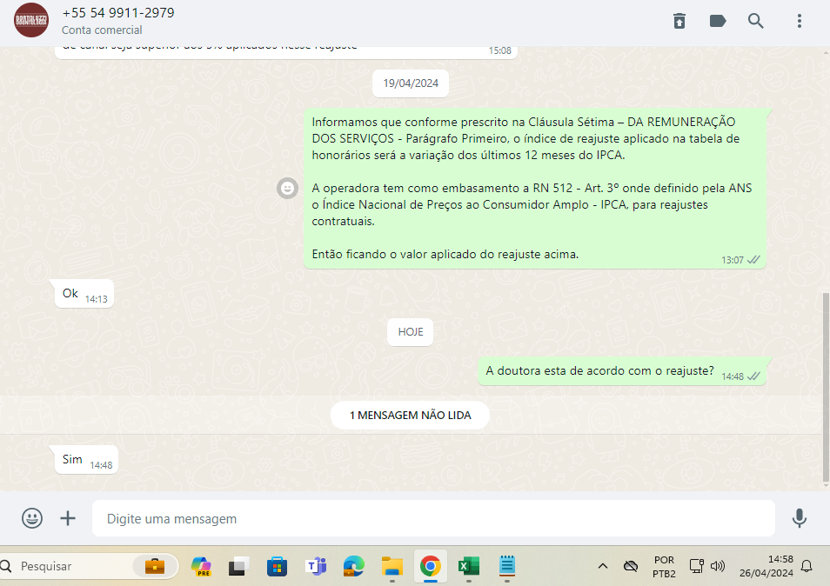
Task: Select the long green message about IPCA
Action: tap(535, 189)
